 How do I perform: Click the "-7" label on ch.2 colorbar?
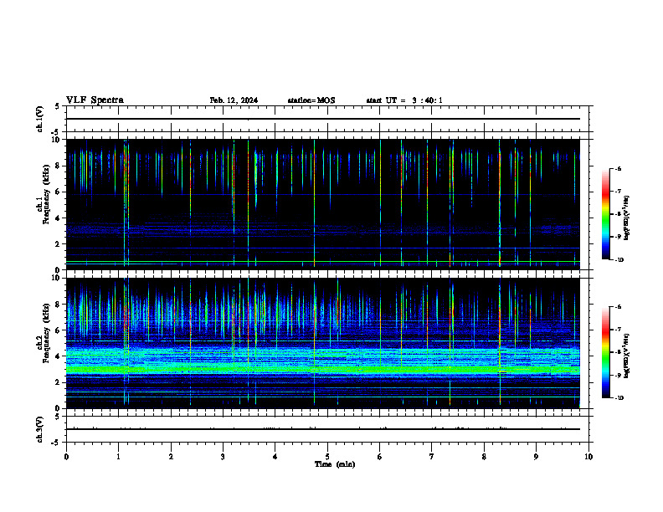coord(618,330)
